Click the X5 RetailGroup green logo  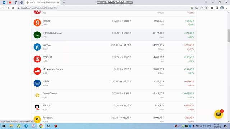tap(37, 35)
